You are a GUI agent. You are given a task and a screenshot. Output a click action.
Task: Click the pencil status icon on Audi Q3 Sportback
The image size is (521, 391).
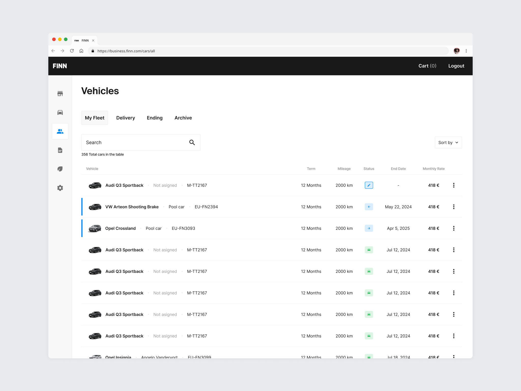[x=369, y=185]
